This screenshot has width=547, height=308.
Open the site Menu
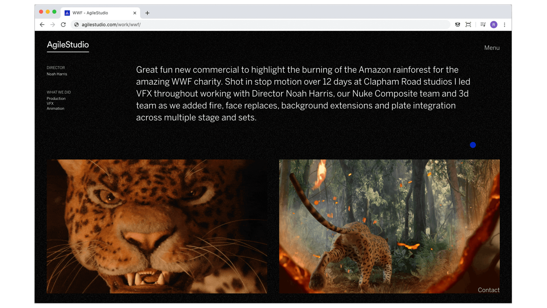tap(492, 48)
